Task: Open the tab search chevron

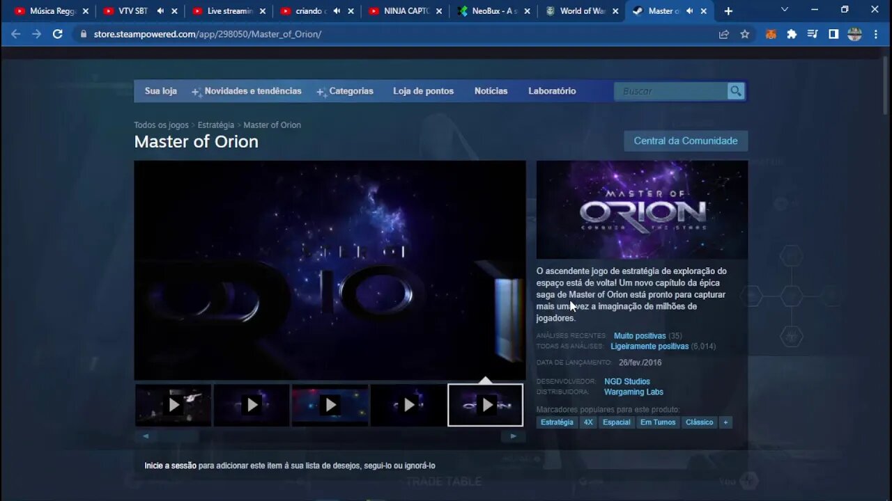Action: pyautogui.click(x=784, y=10)
